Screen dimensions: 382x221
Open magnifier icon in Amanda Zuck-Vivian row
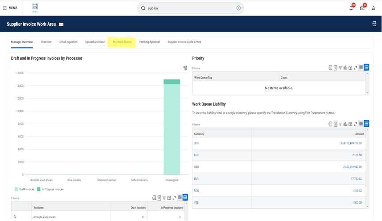point(15,217)
